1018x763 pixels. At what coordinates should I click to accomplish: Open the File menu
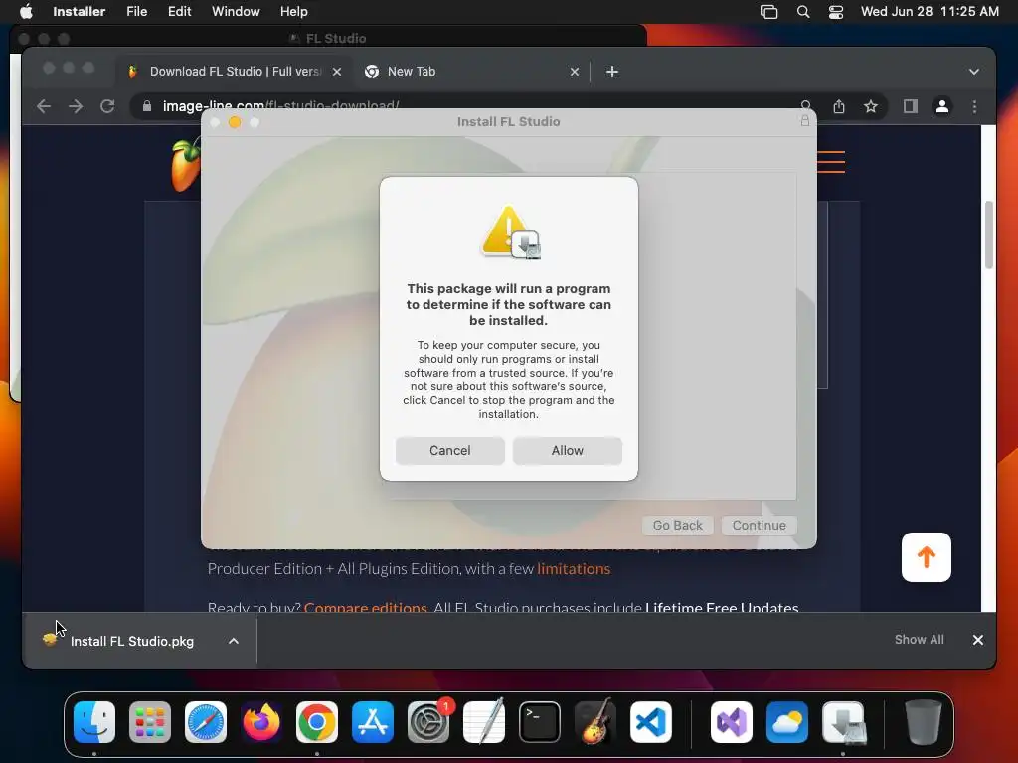(x=136, y=11)
